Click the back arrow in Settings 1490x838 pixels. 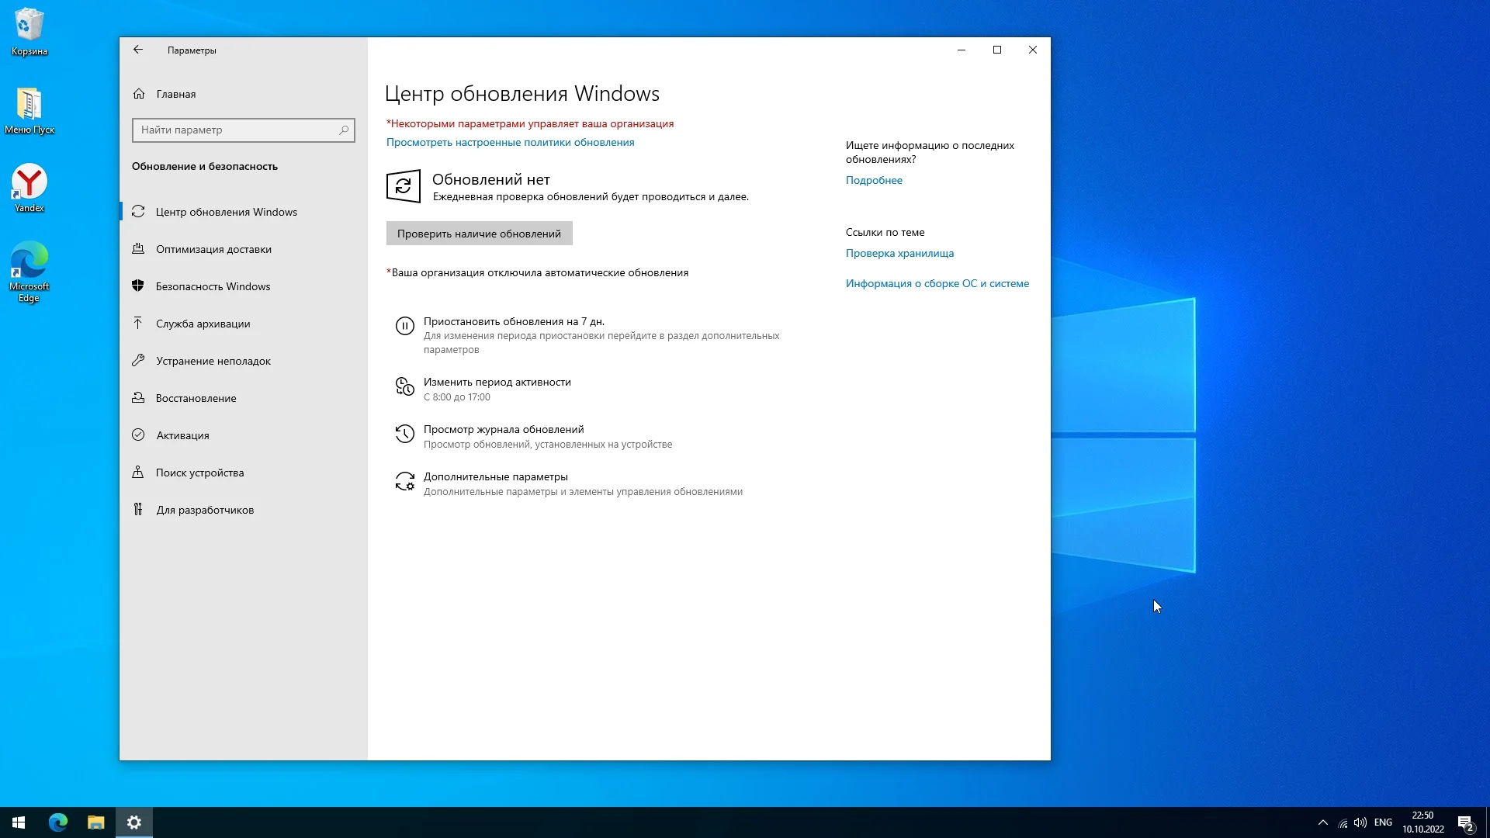pyautogui.click(x=138, y=50)
